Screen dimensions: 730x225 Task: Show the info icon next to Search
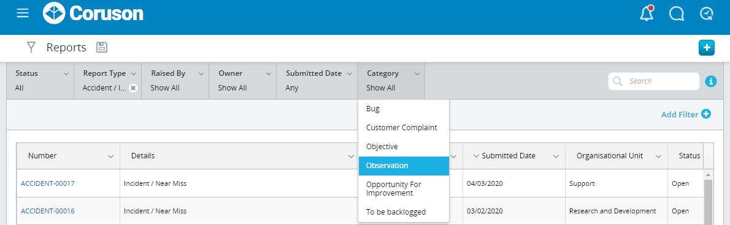(x=710, y=81)
